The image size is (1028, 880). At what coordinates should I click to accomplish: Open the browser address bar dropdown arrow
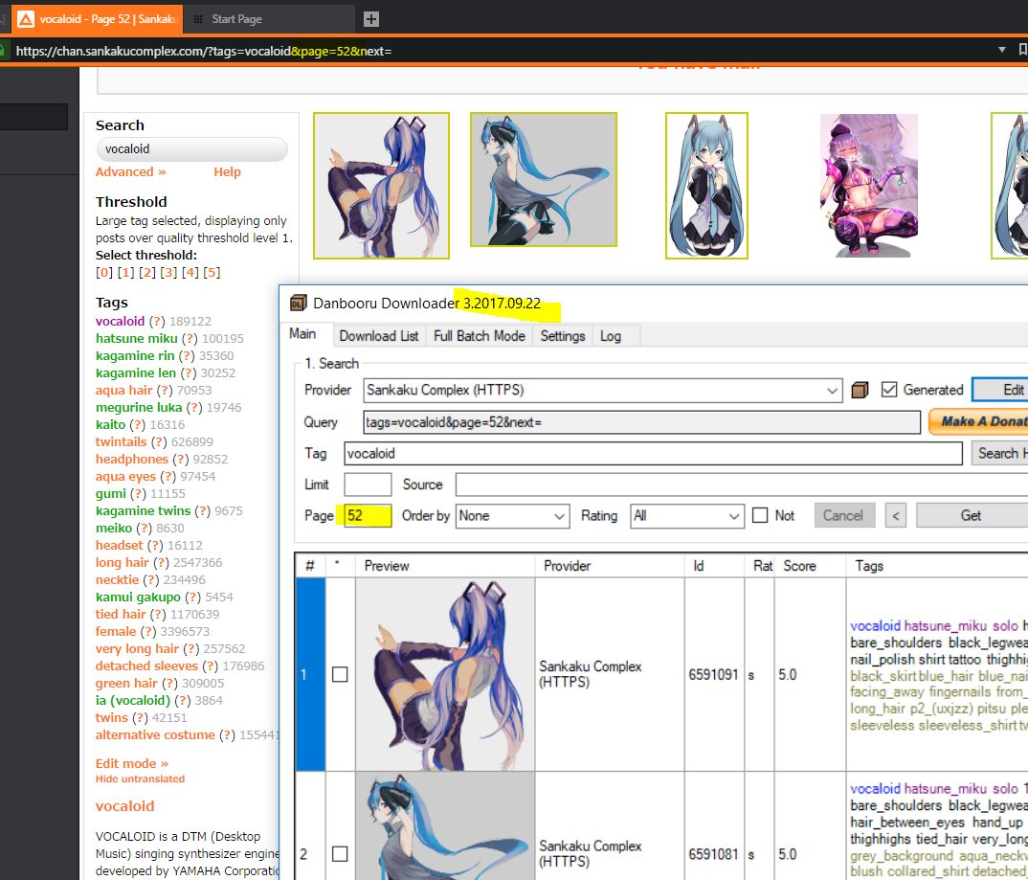tap(1001, 50)
